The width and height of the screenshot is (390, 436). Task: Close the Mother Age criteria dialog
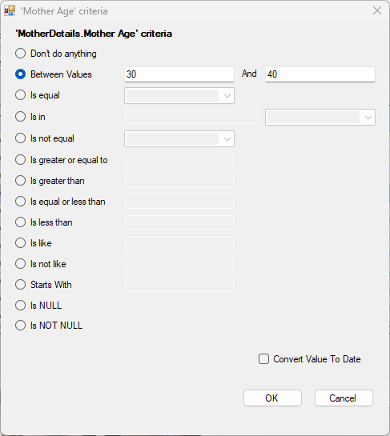click(x=377, y=11)
